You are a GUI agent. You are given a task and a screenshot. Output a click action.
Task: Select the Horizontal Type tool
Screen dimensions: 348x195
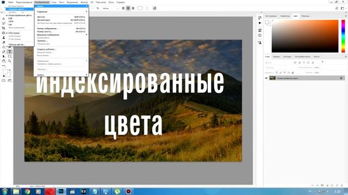click(10, 52)
